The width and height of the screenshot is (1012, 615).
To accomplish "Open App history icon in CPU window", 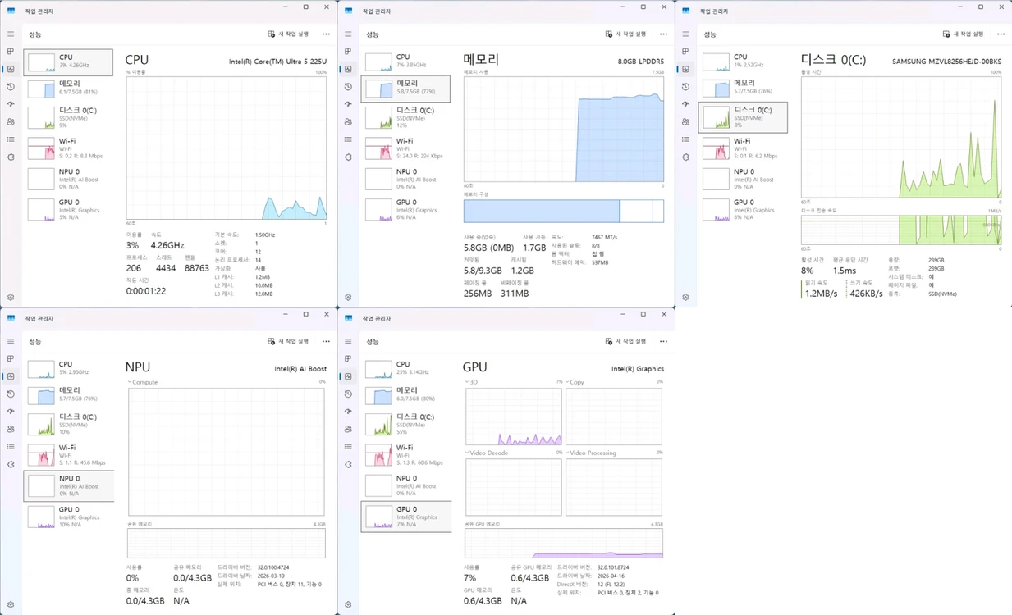I will tap(11, 87).
